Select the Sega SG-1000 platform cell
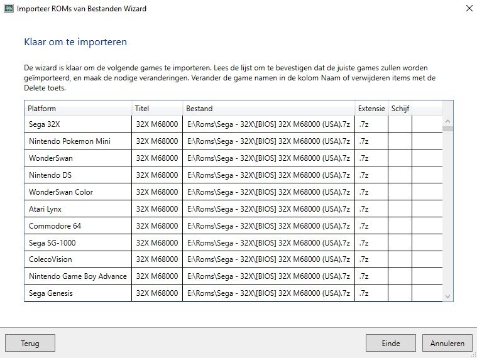This screenshot has height=358, width=477. (78, 243)
